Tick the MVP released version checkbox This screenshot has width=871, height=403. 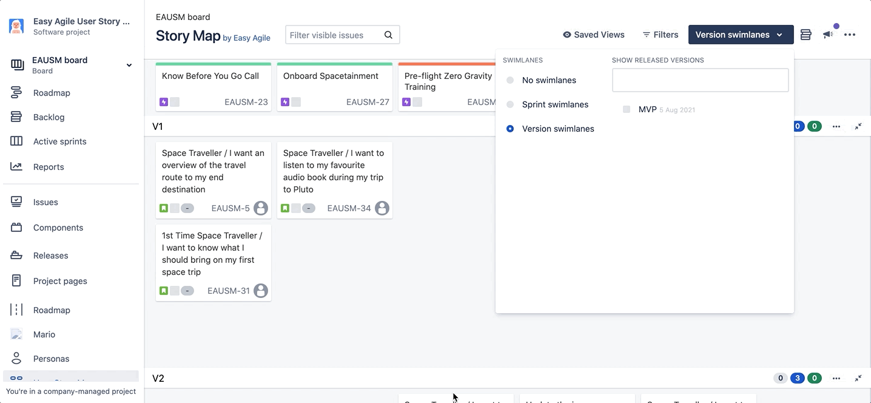(627, 109)
